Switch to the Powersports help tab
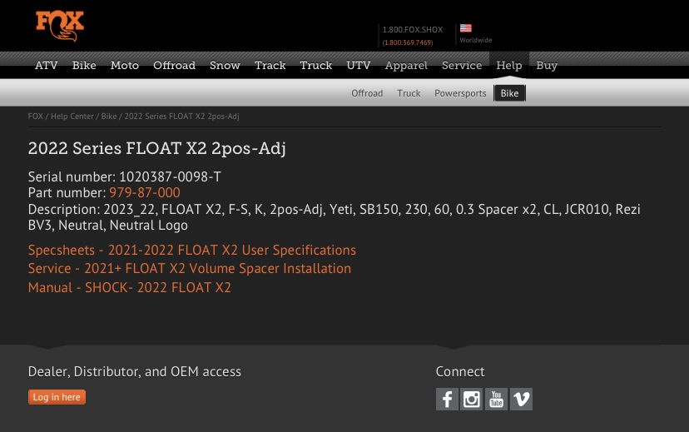Screen dimensions: 689x432 click(x=460, y=93)
